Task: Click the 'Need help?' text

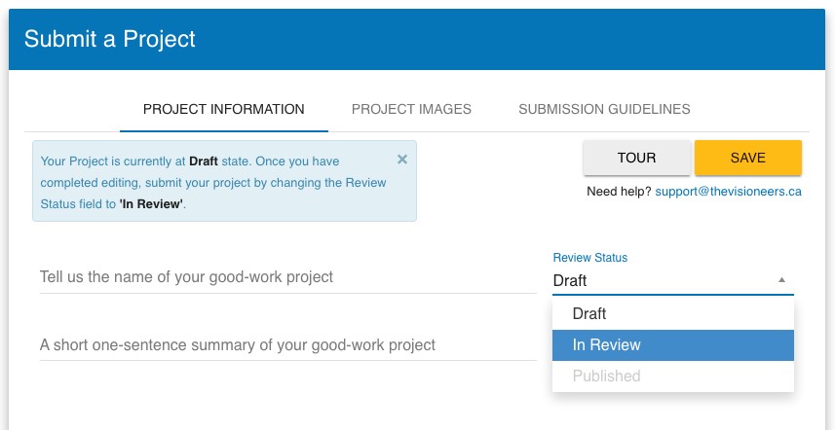Action: tap(619, 192)
